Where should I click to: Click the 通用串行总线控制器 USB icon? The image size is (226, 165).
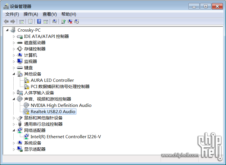[x=20, y=124]
